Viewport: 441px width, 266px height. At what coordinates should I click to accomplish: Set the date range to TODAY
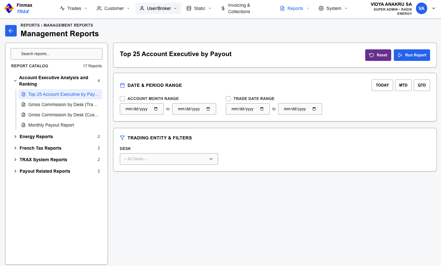[x=382, y=85]
